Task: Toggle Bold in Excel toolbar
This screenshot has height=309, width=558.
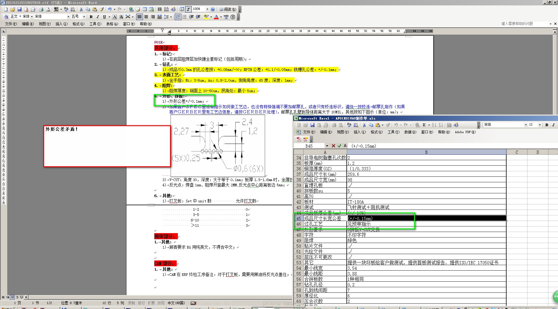Action: [547, 125]
